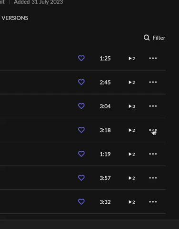Switch to the VERSIONS tab

pos(15,18)
